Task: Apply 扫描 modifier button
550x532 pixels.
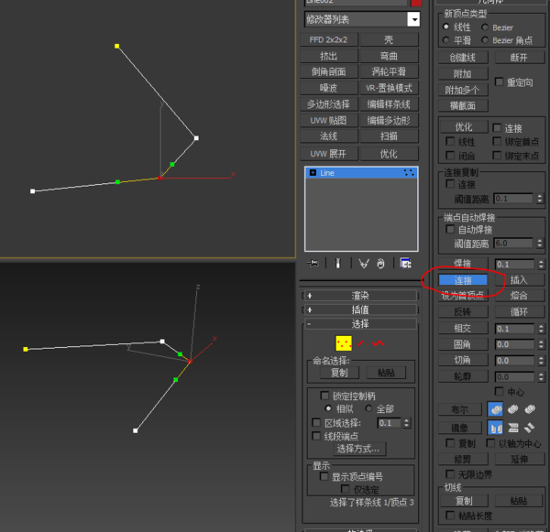Action: pyautogui.click(x=389, y=136)
